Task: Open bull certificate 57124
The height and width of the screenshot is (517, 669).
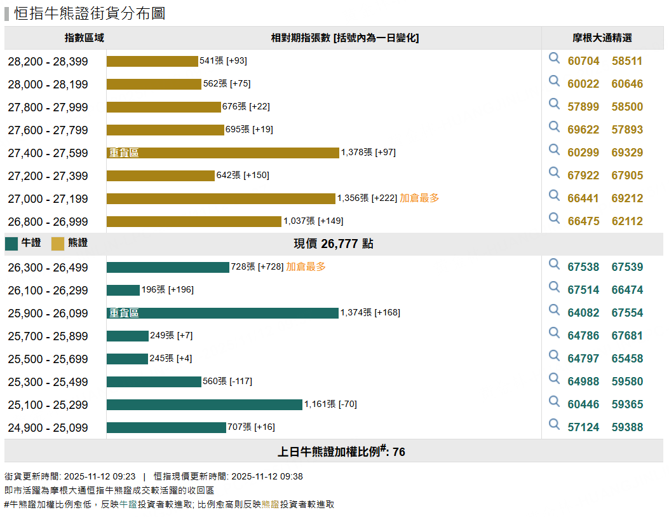Action: pos(583,428)
